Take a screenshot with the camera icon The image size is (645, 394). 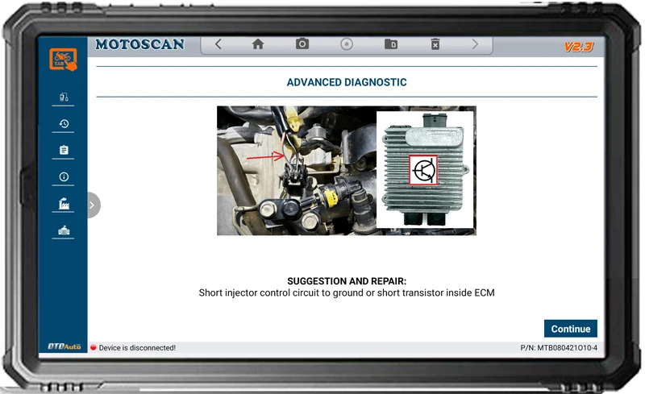302,44
